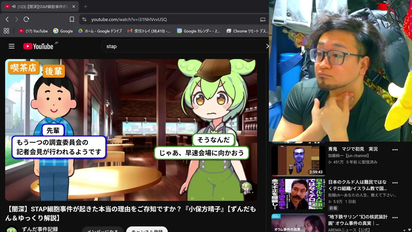Click the video player area
The width and height of the screenshot is (412, 232).
[x=131, y=130]
